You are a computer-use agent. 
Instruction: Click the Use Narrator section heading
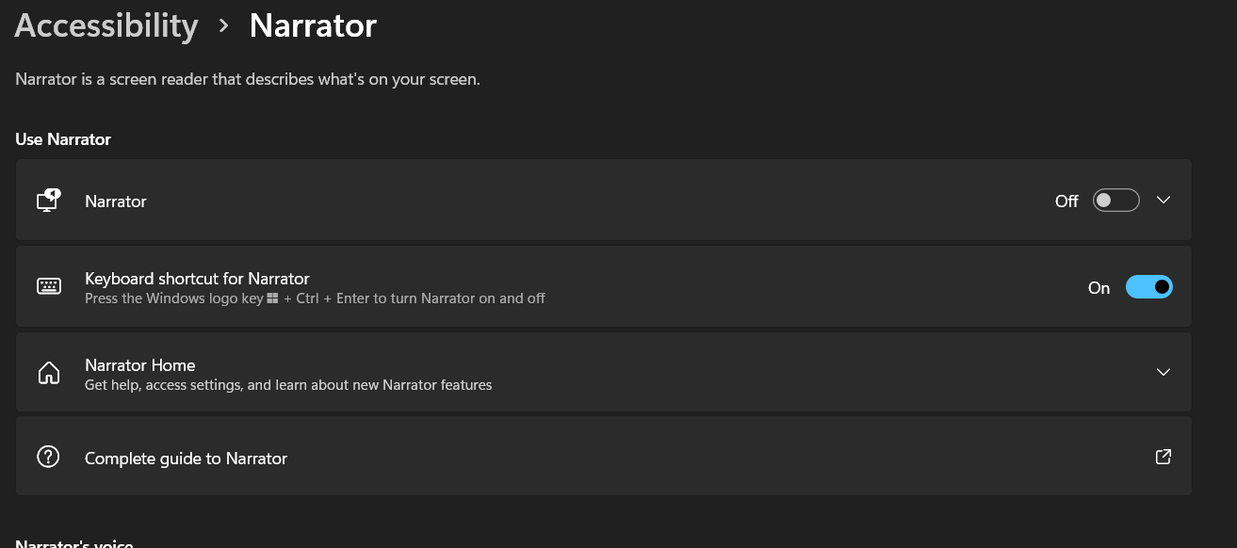pos(63,139)
